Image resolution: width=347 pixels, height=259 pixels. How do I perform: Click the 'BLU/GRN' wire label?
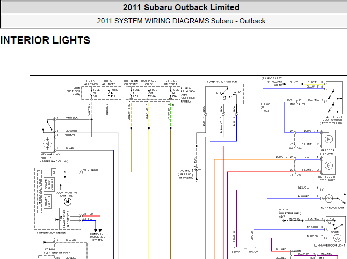coord(309,131)
